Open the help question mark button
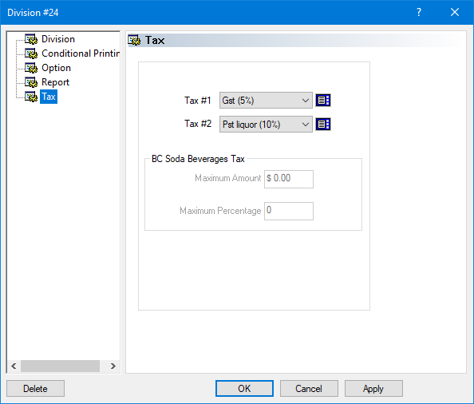474x404 pixels. [419, 13]
